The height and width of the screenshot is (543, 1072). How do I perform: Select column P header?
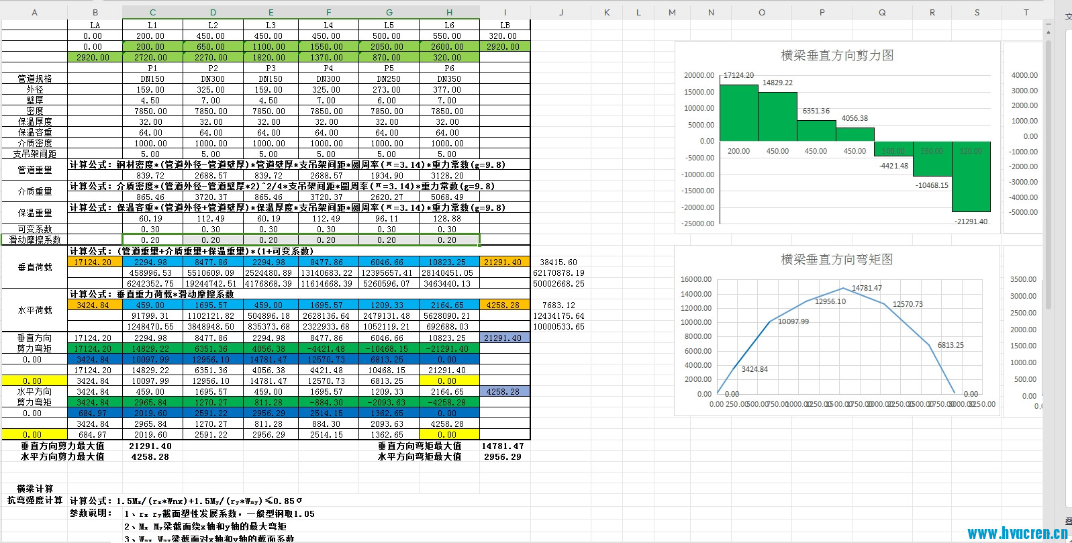tap(822, 12)
